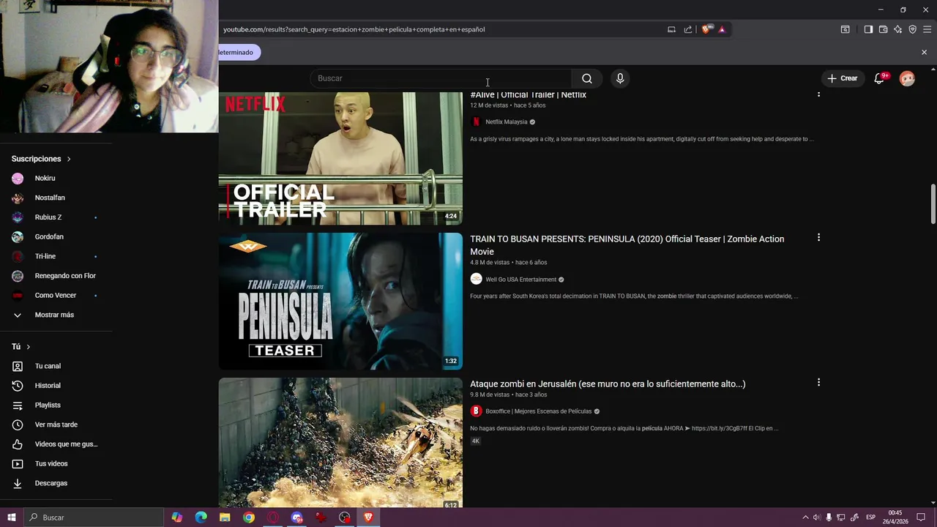Open the Leo AI sparkle icon
The width and height of the screenshot is (937, 527).
pos(897,29)
